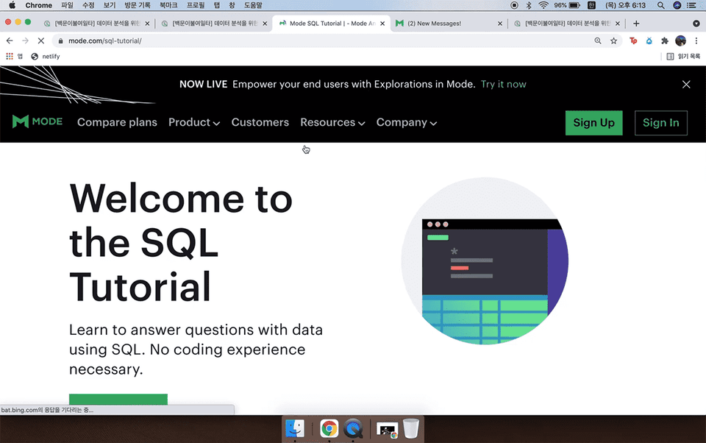The height and width of the screenshot is (443, 706).
Task: Click the Sign In button
Action: point(661,123)
